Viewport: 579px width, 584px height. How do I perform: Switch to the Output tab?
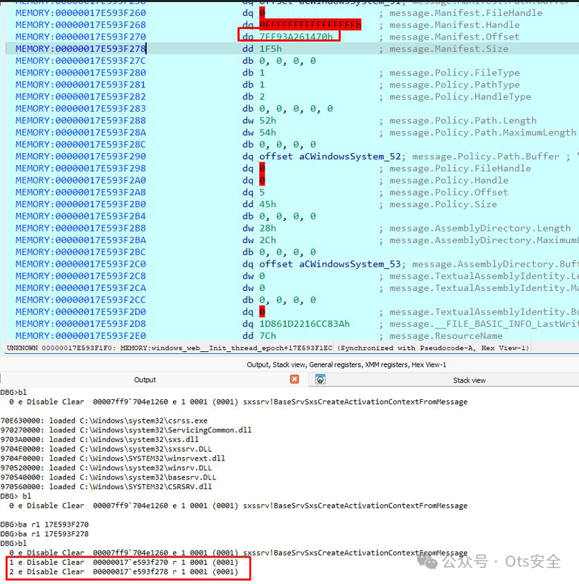pos(145,380)
